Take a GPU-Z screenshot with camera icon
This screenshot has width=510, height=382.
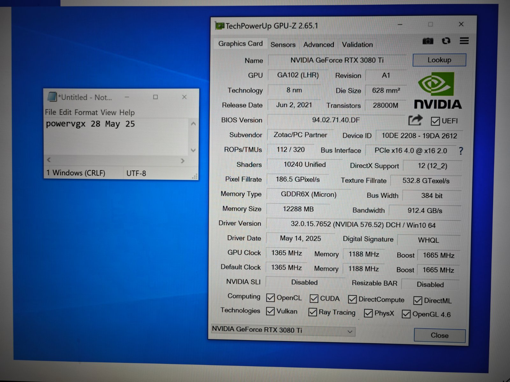[x=428, y=41]
